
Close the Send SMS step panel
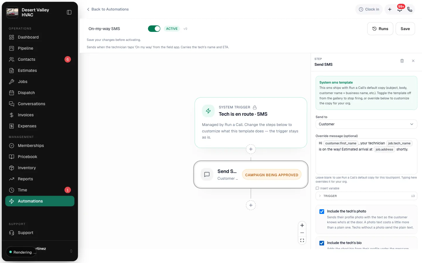[x=413, y=61]
